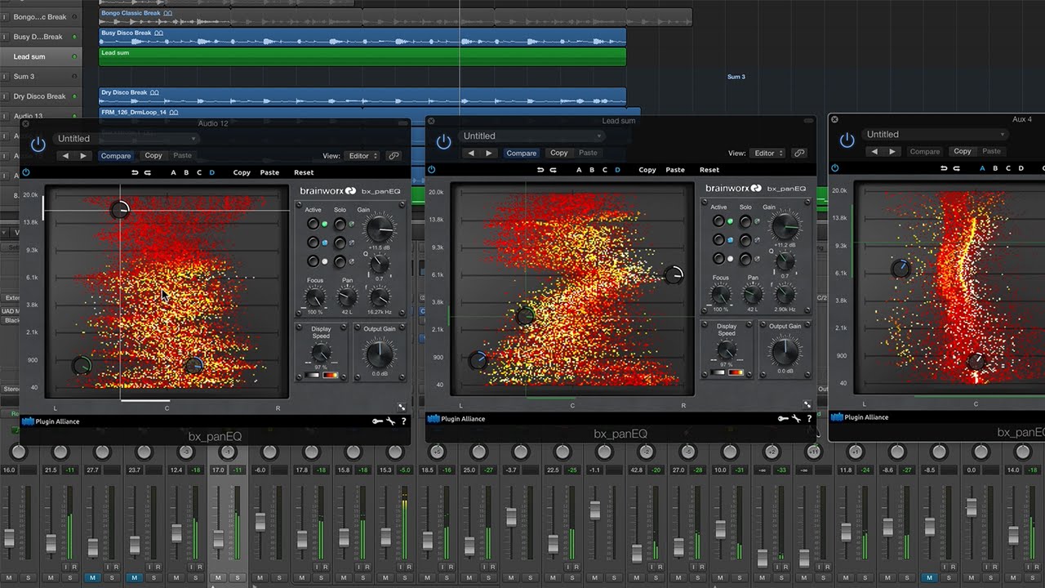Bypass the plugin using Aux 4 window's large power button

847,140
